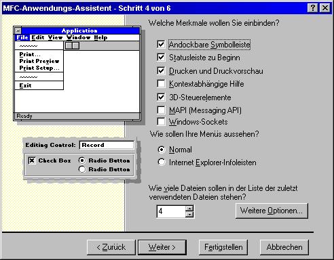
Task: Click Help in the preview Application menu
Action: [x=100, y=37]
